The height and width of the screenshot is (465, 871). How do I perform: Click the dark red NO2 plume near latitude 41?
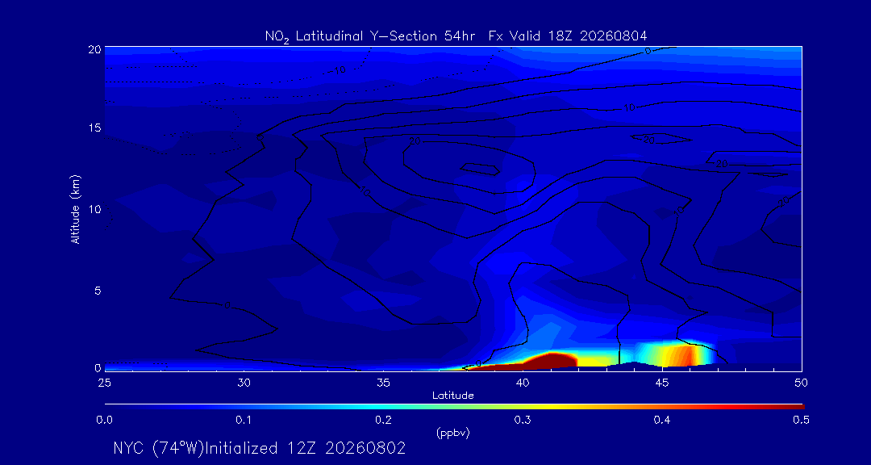click(x=551, y=360)
